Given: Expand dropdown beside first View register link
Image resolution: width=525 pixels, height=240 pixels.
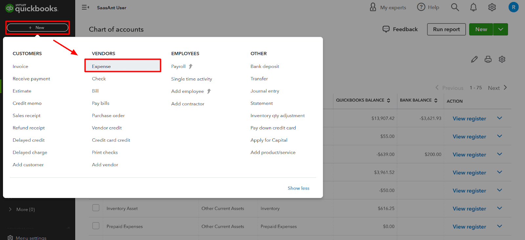Looking at the screenshot, I should click(499, 118).
